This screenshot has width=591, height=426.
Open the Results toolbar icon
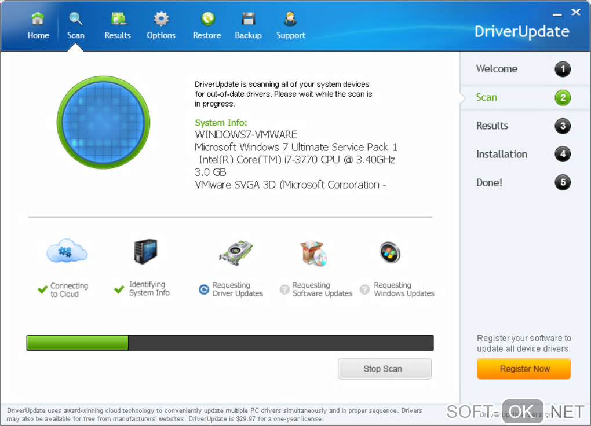tap(118, 19)
